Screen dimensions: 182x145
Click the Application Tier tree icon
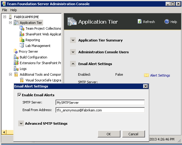tap(16, 23)
